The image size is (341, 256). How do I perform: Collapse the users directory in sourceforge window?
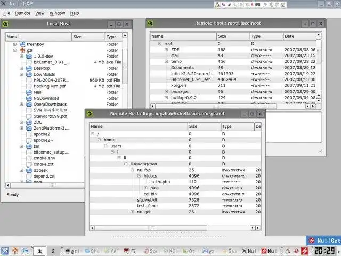[x=105, y=146]
